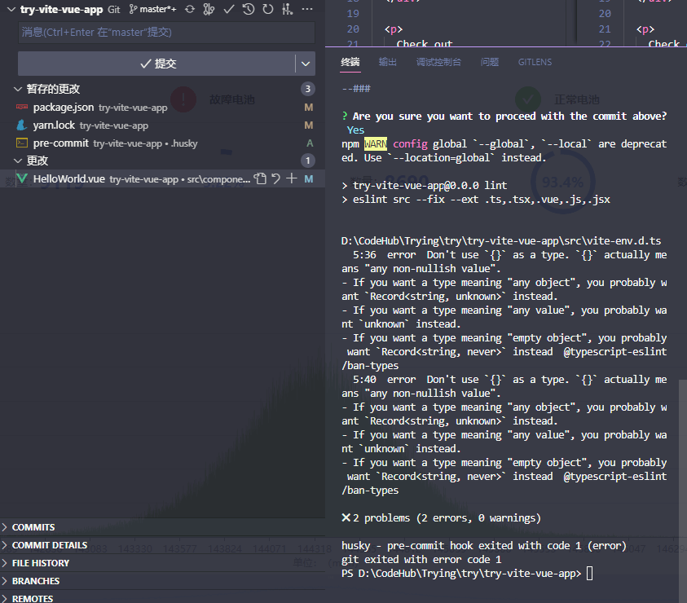Click 'Are you sure you want to proceed' prompt

click(504, 117)
